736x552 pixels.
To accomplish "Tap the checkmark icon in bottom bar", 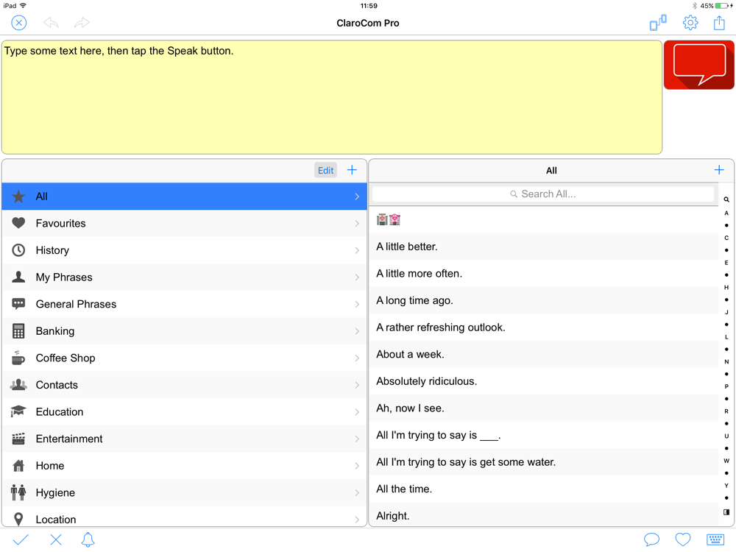I will [21, 539].
